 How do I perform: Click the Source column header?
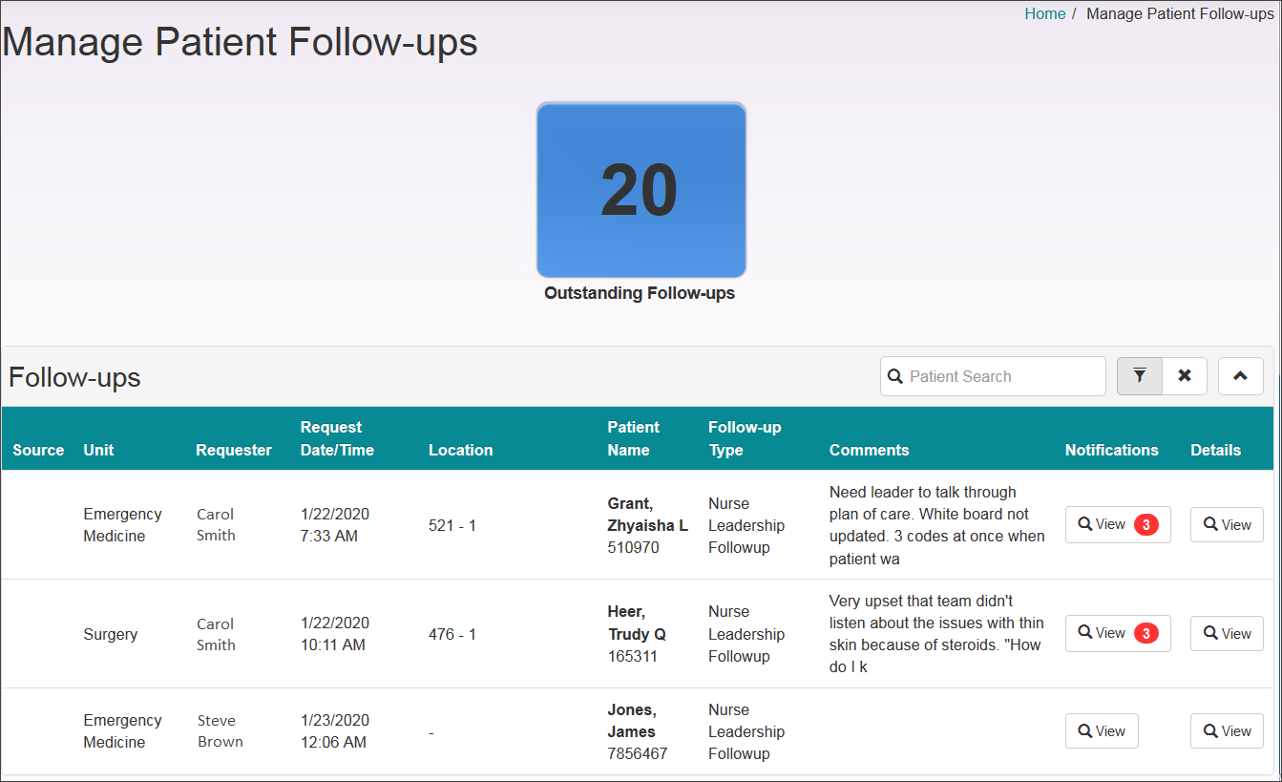(x=37, y=449)
